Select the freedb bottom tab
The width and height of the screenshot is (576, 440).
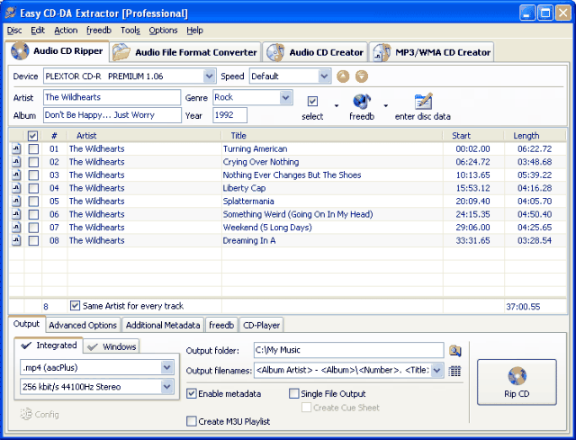pos(221,325)
